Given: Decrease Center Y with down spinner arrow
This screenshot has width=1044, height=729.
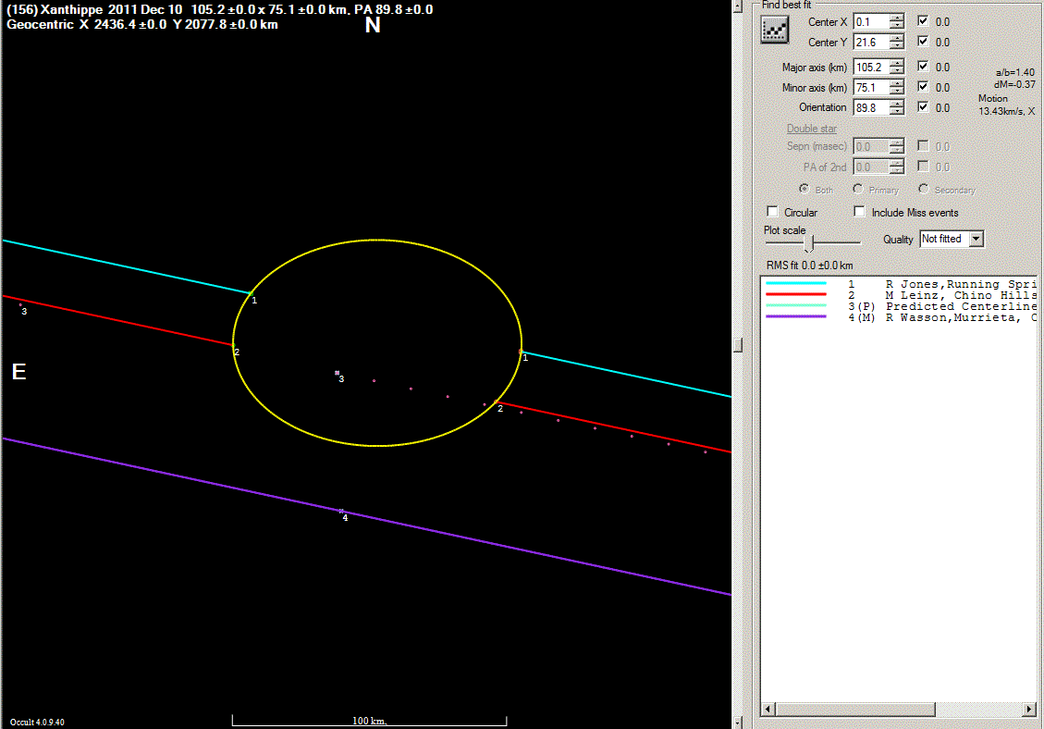Looking at the screenshot, I should [x=896, y=46].
